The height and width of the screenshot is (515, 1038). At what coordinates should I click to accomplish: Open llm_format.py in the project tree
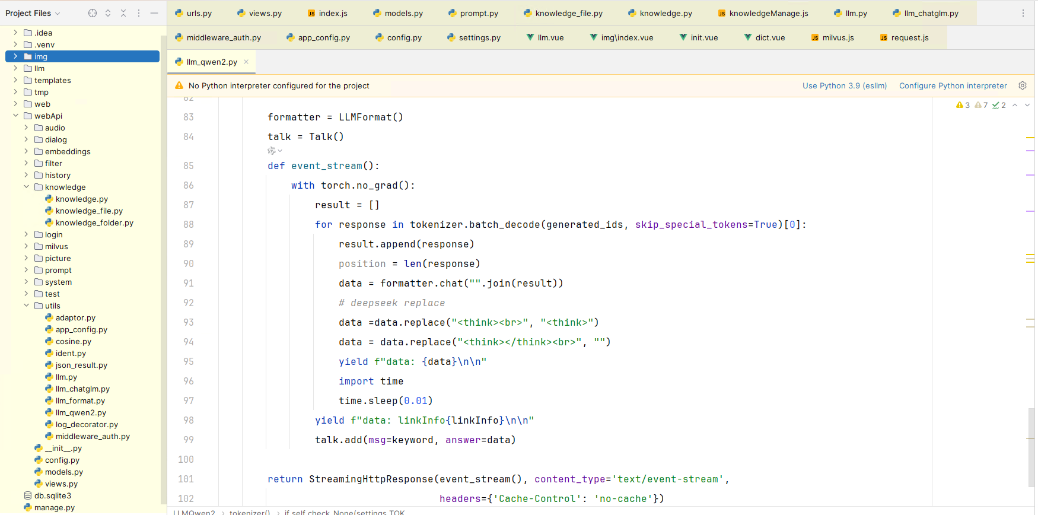80,400
